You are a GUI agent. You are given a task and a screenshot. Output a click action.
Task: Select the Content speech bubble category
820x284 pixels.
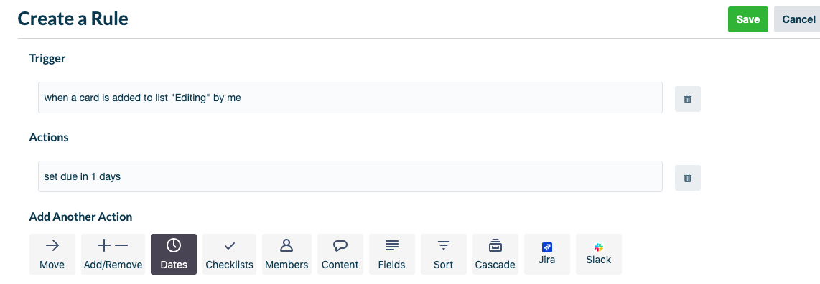[340, 254]
